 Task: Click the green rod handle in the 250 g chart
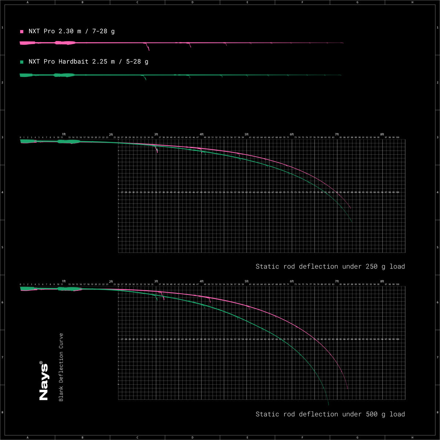click(x=50, y=142)
